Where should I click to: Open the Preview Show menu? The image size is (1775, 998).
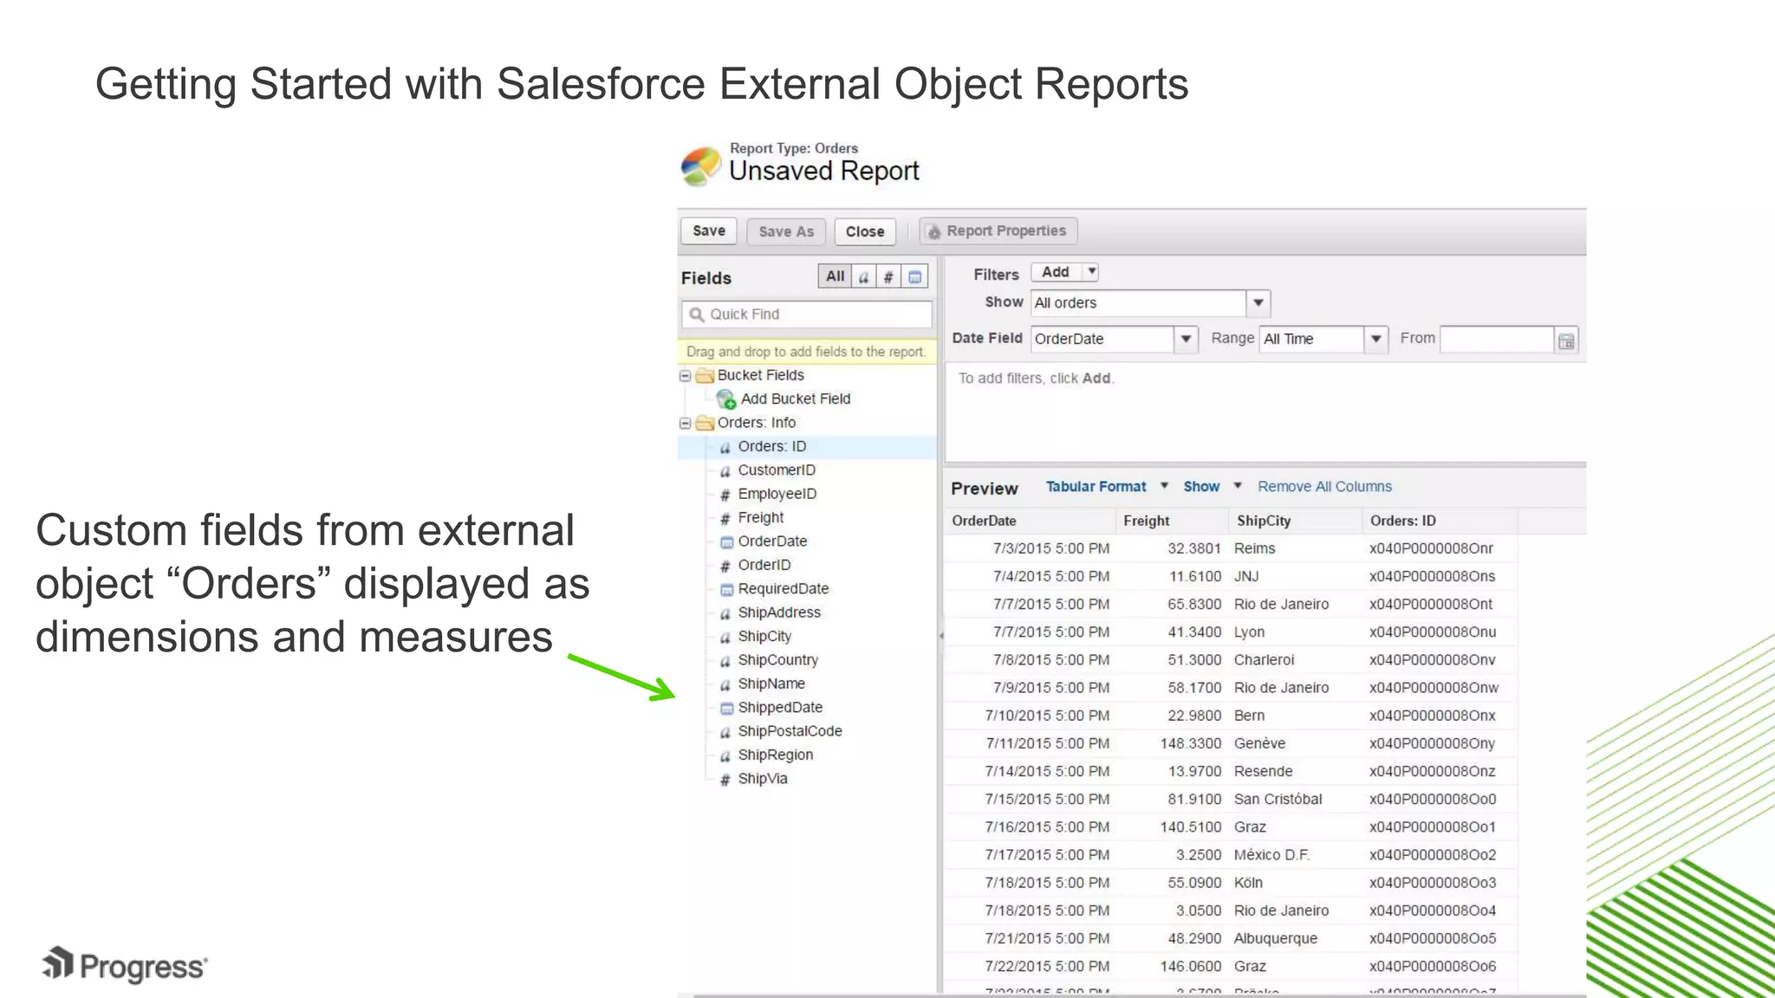1213,487
